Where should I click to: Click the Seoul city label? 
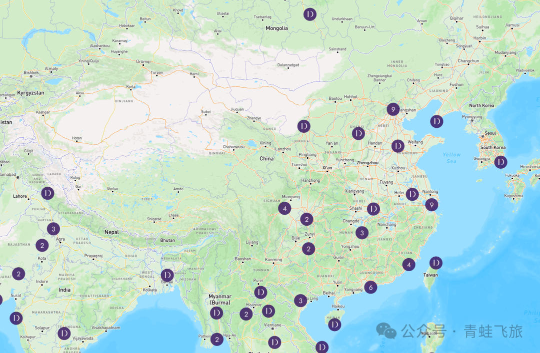point(490,133)
